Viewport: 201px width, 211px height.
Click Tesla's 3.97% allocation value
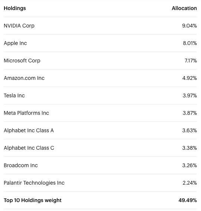[190, 95]
